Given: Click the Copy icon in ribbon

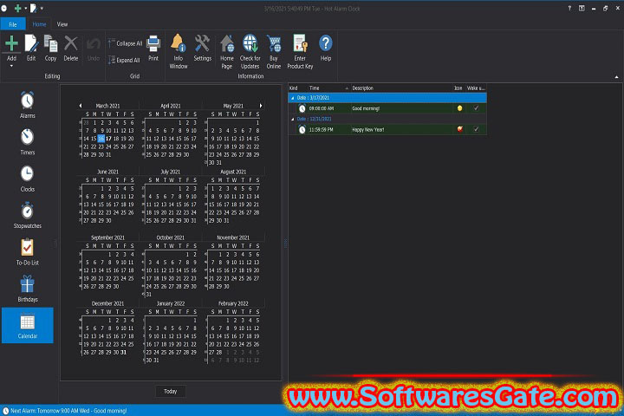Looking at the screenshot, I should coord(50,43).
